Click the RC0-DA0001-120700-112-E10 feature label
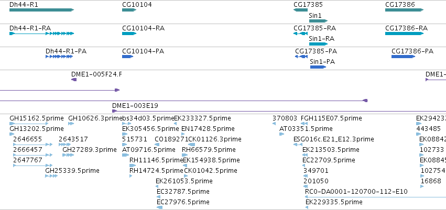 click(356, 192)
